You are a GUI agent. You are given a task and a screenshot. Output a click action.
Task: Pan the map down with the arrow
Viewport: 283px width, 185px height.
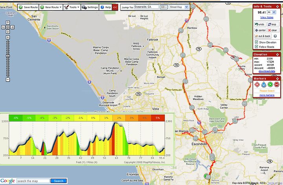(x=8, y=31)
